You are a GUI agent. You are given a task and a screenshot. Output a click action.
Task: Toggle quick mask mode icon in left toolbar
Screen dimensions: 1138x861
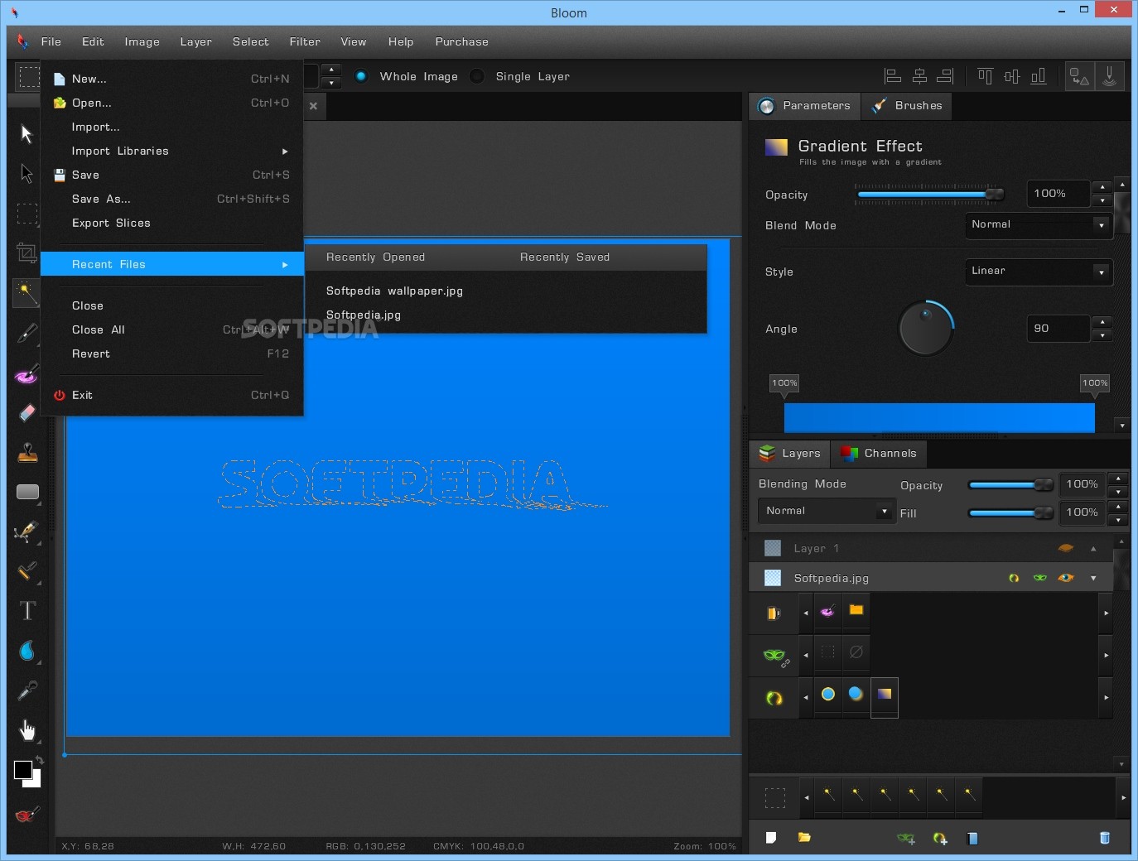coord(27,815)
